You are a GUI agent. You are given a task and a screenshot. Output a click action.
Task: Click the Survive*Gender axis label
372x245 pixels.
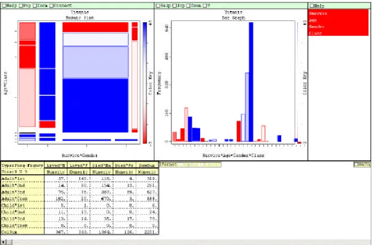80,155
